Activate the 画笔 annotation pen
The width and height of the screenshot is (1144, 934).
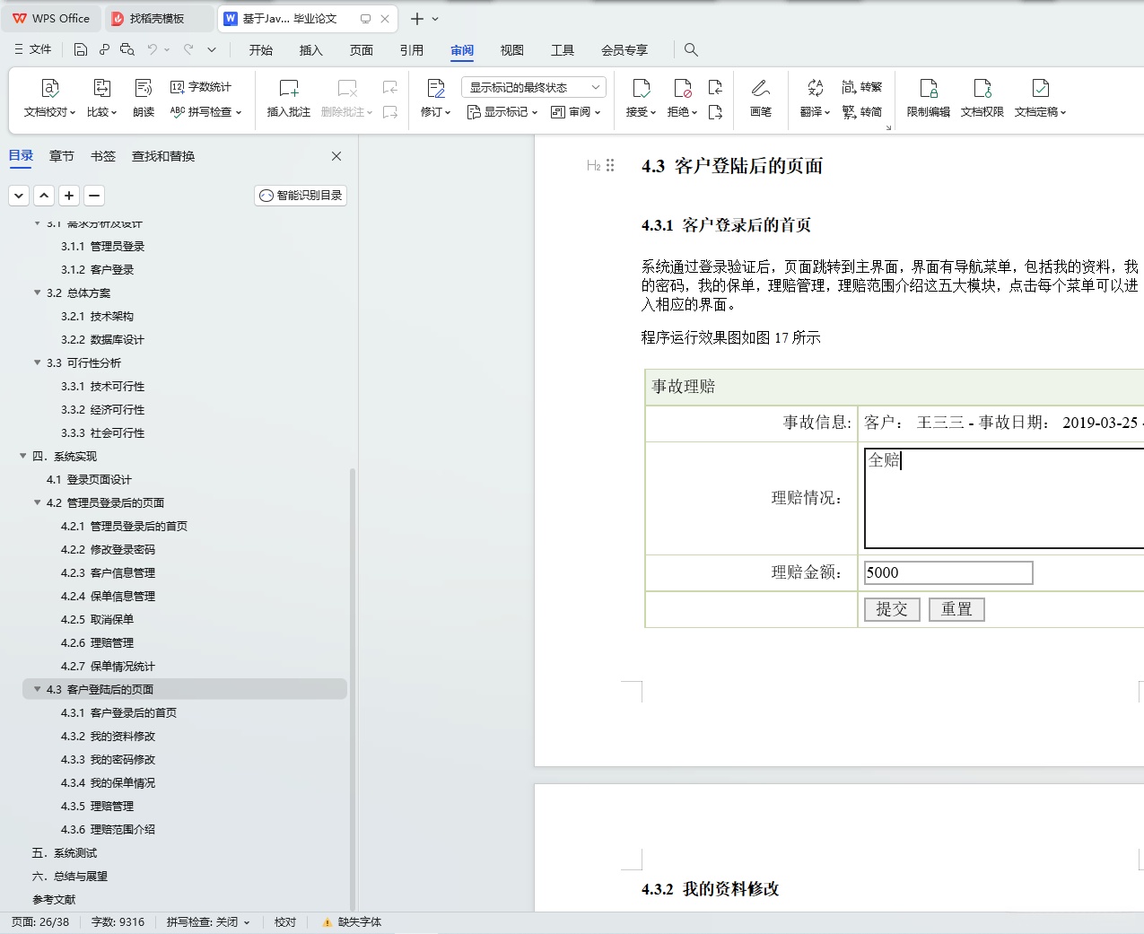point(760,97)
